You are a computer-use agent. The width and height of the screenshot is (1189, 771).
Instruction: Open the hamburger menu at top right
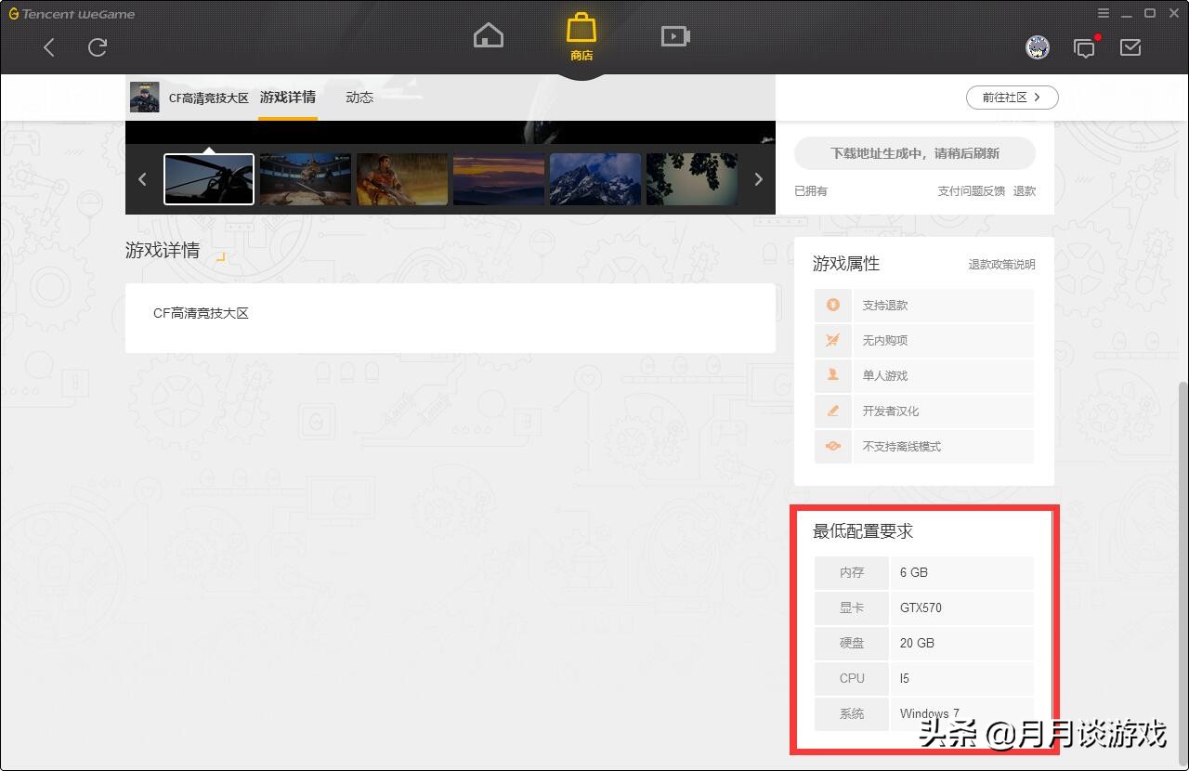[x=1104, y=13]
